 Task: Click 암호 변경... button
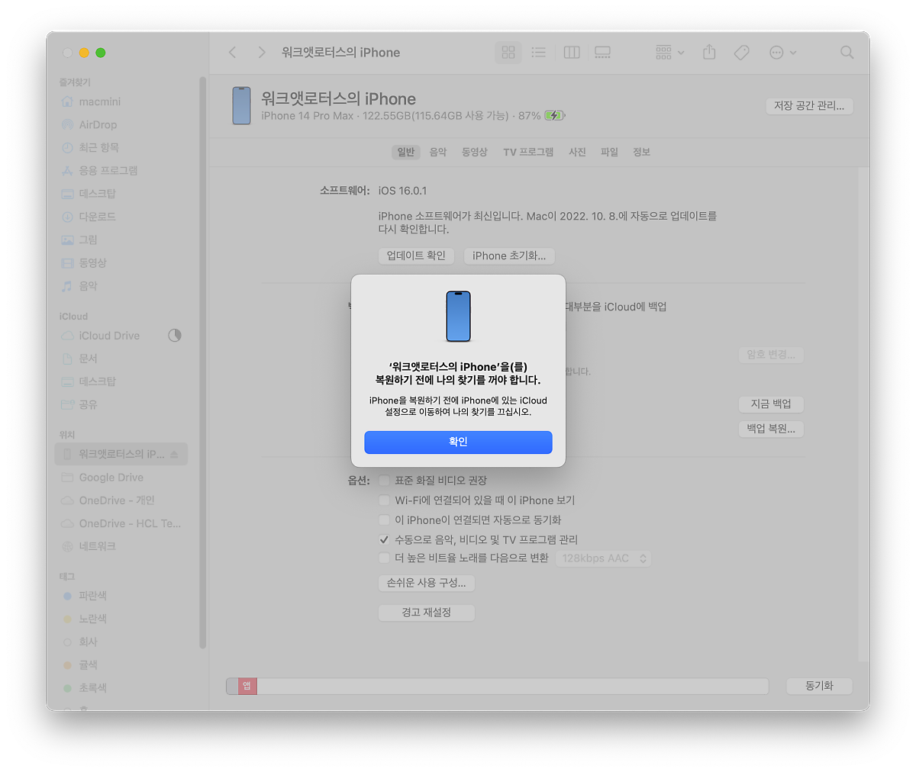[x=771, y=355]
